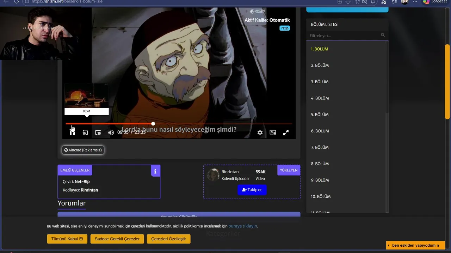
Task: Mute the video player volume
Action: (x=111, y=132)
